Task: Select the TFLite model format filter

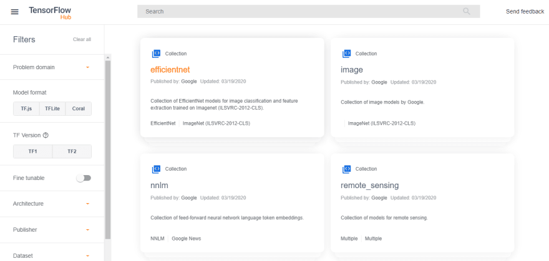Action: (x=52, y=108)
